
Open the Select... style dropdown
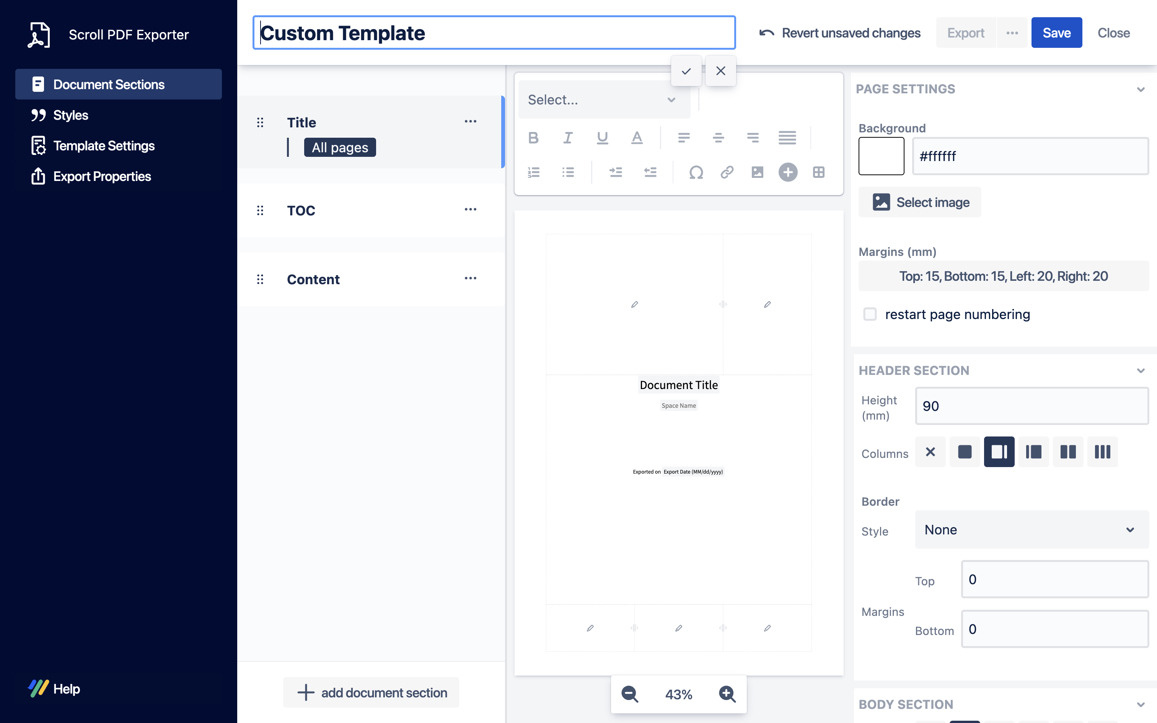pos(603,99)
